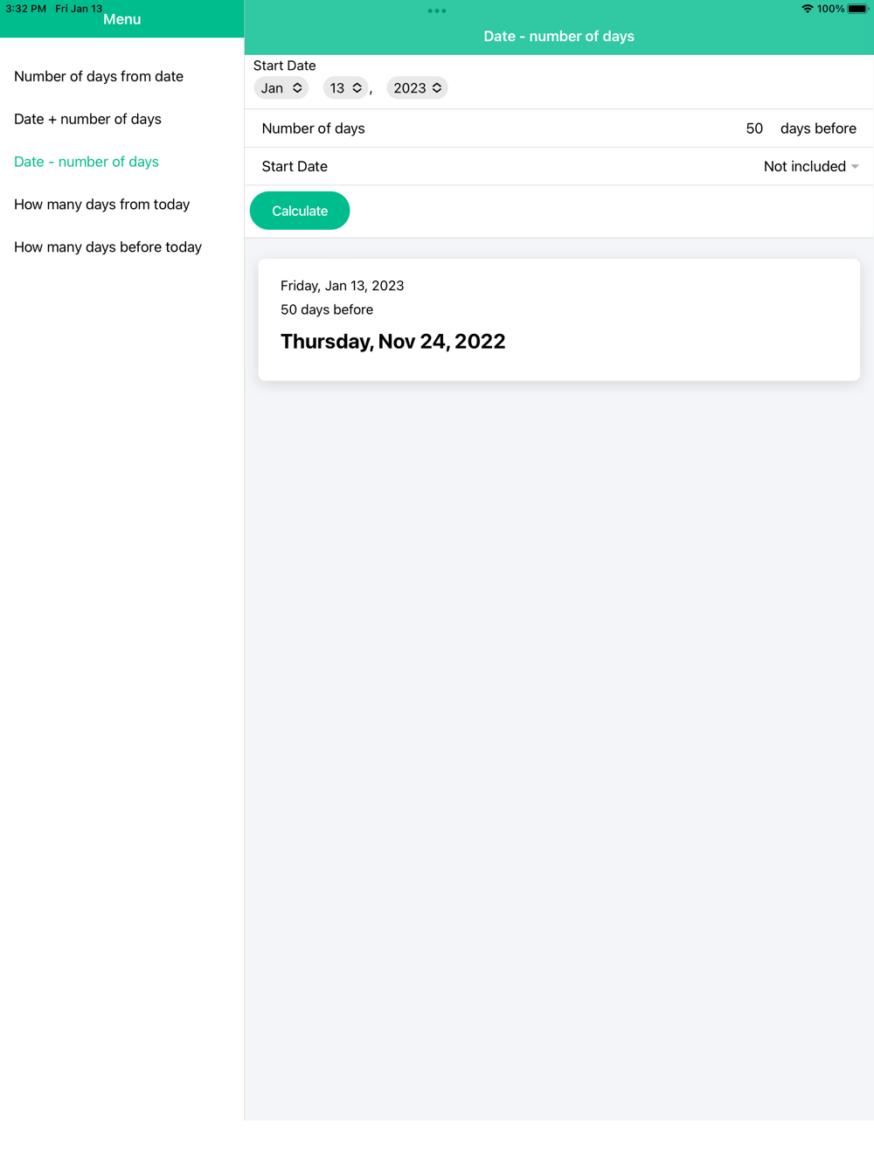This screenshot has width=874, height=1166.
Task: Click the up-down chevrons next to Jan
Action: [297, 88]
